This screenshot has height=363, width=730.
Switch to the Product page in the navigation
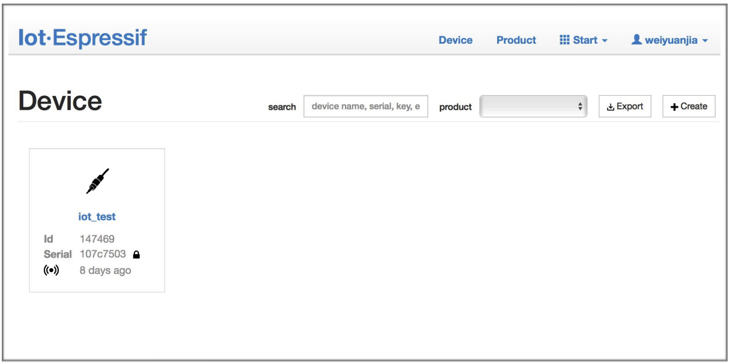click(x=516, y=40)
